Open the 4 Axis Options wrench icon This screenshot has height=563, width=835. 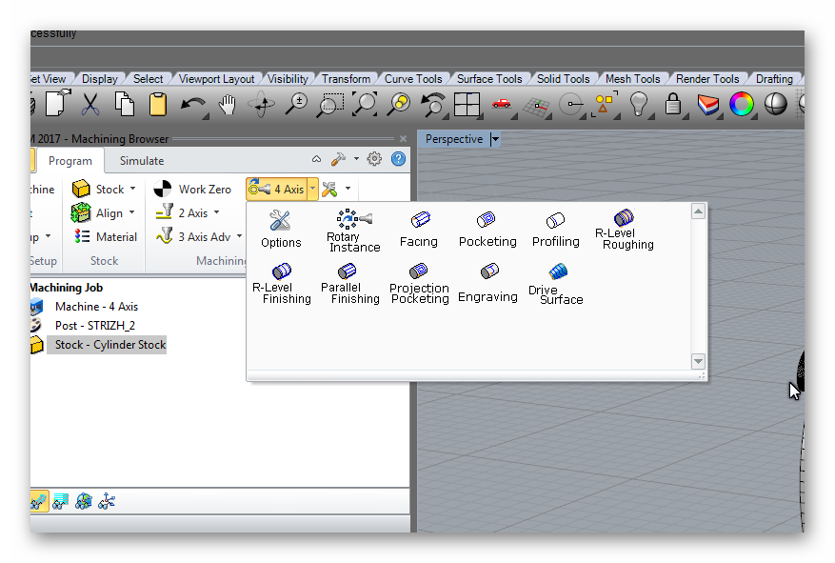(280, 231)
